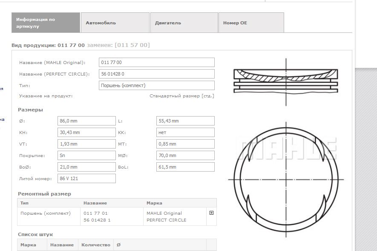Click the Тип field Поршень (комплект)
Viewport: 377px width, 251px height.
click(157, 85)
